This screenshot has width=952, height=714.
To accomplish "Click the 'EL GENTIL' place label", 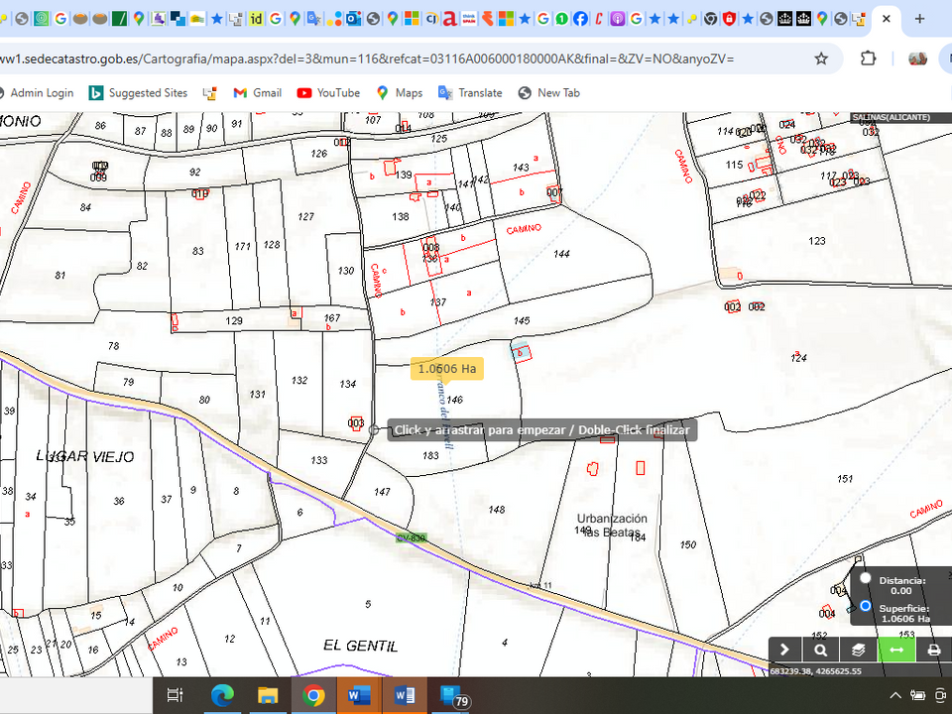I will [361, 646].
